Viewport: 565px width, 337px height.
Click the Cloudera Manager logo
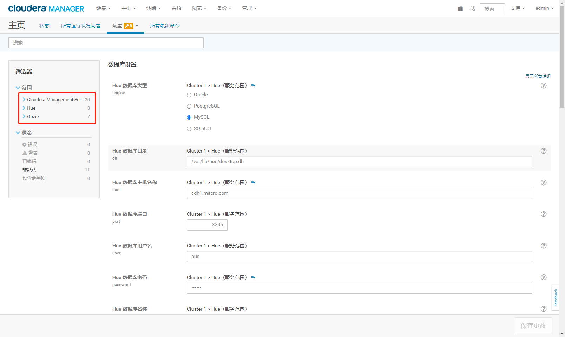coord(46,8)
